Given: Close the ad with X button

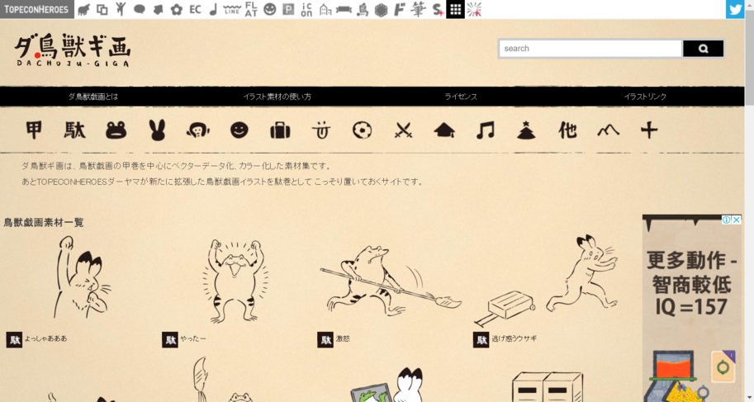Looking at the screenshot, I should (x=736, y=220).
